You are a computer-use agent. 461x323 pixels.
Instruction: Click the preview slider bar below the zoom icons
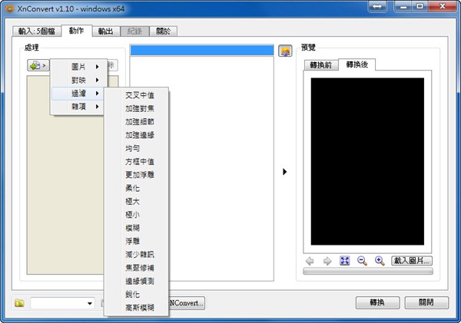[368, 271]
